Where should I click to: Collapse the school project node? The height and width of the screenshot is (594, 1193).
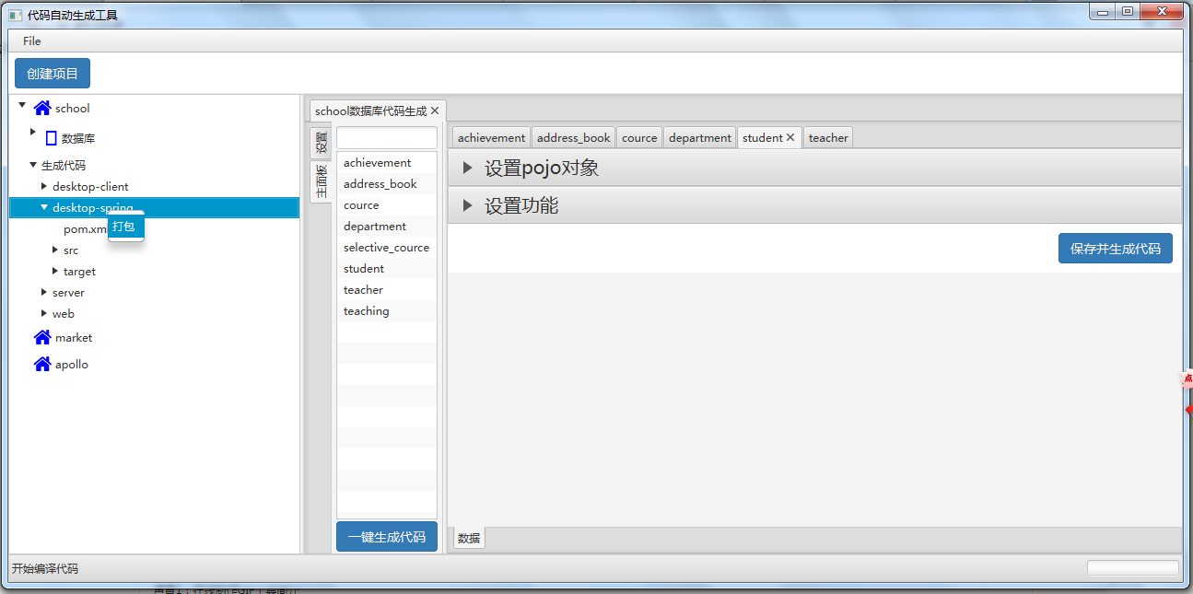[x=22, y=105]
